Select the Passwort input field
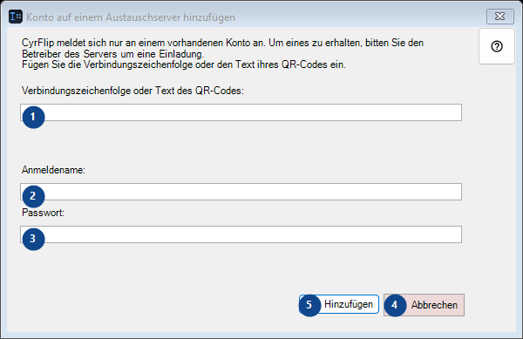Screen dimensions: 523x339 [241, 234]
